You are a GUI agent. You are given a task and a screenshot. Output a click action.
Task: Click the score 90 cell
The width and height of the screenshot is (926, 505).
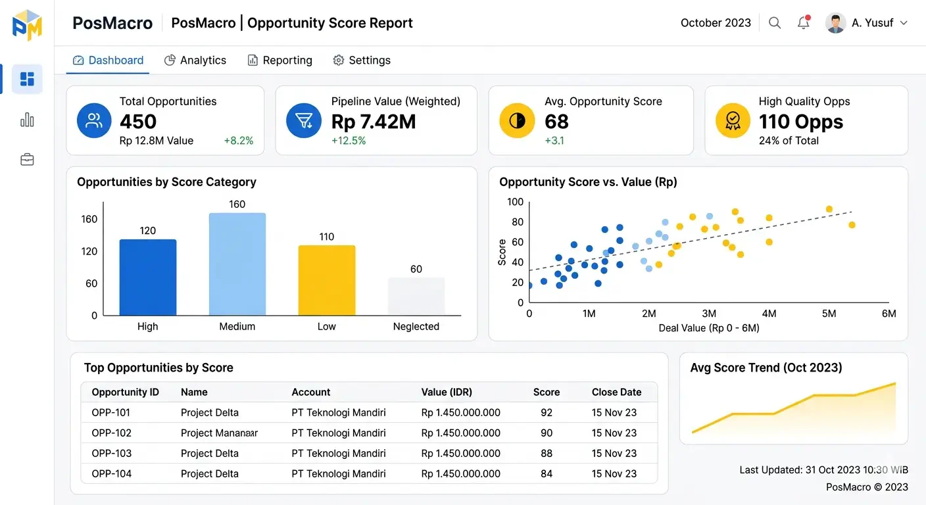547,433
